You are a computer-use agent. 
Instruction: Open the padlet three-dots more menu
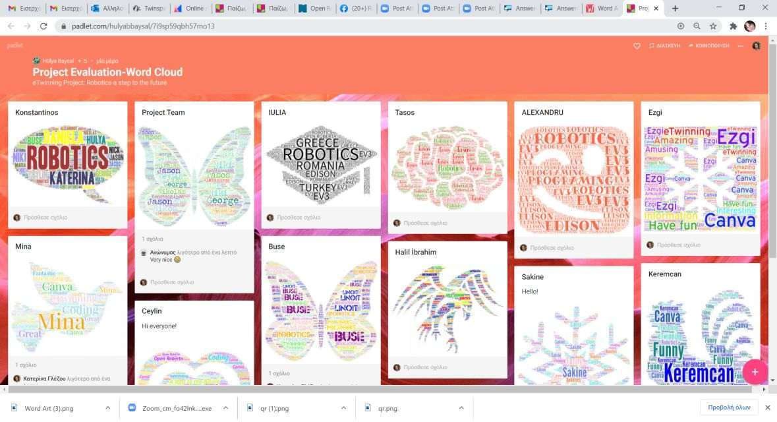point(740,45)
